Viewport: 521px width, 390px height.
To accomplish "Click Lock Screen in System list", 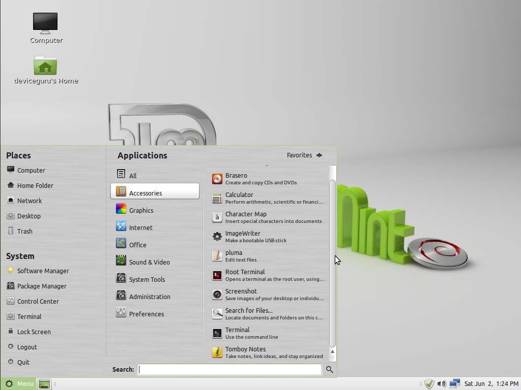I will (34, 332).
